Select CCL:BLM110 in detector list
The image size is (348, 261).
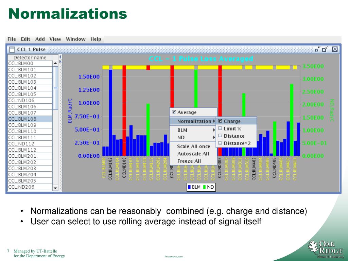pyautogui.click(x=30, y=131)
